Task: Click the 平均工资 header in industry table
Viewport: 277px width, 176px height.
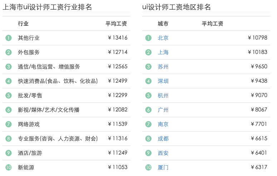Action: pyautogui.click(x=116, y=24)
